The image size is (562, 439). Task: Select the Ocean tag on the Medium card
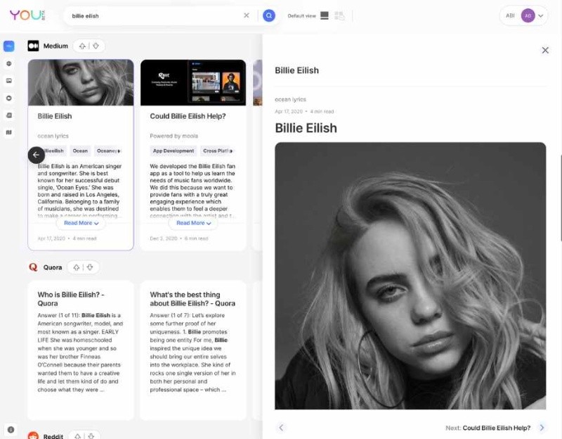point(81,151)
